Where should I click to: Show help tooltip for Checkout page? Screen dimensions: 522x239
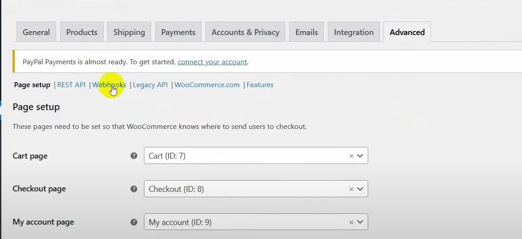pos(134,189)
